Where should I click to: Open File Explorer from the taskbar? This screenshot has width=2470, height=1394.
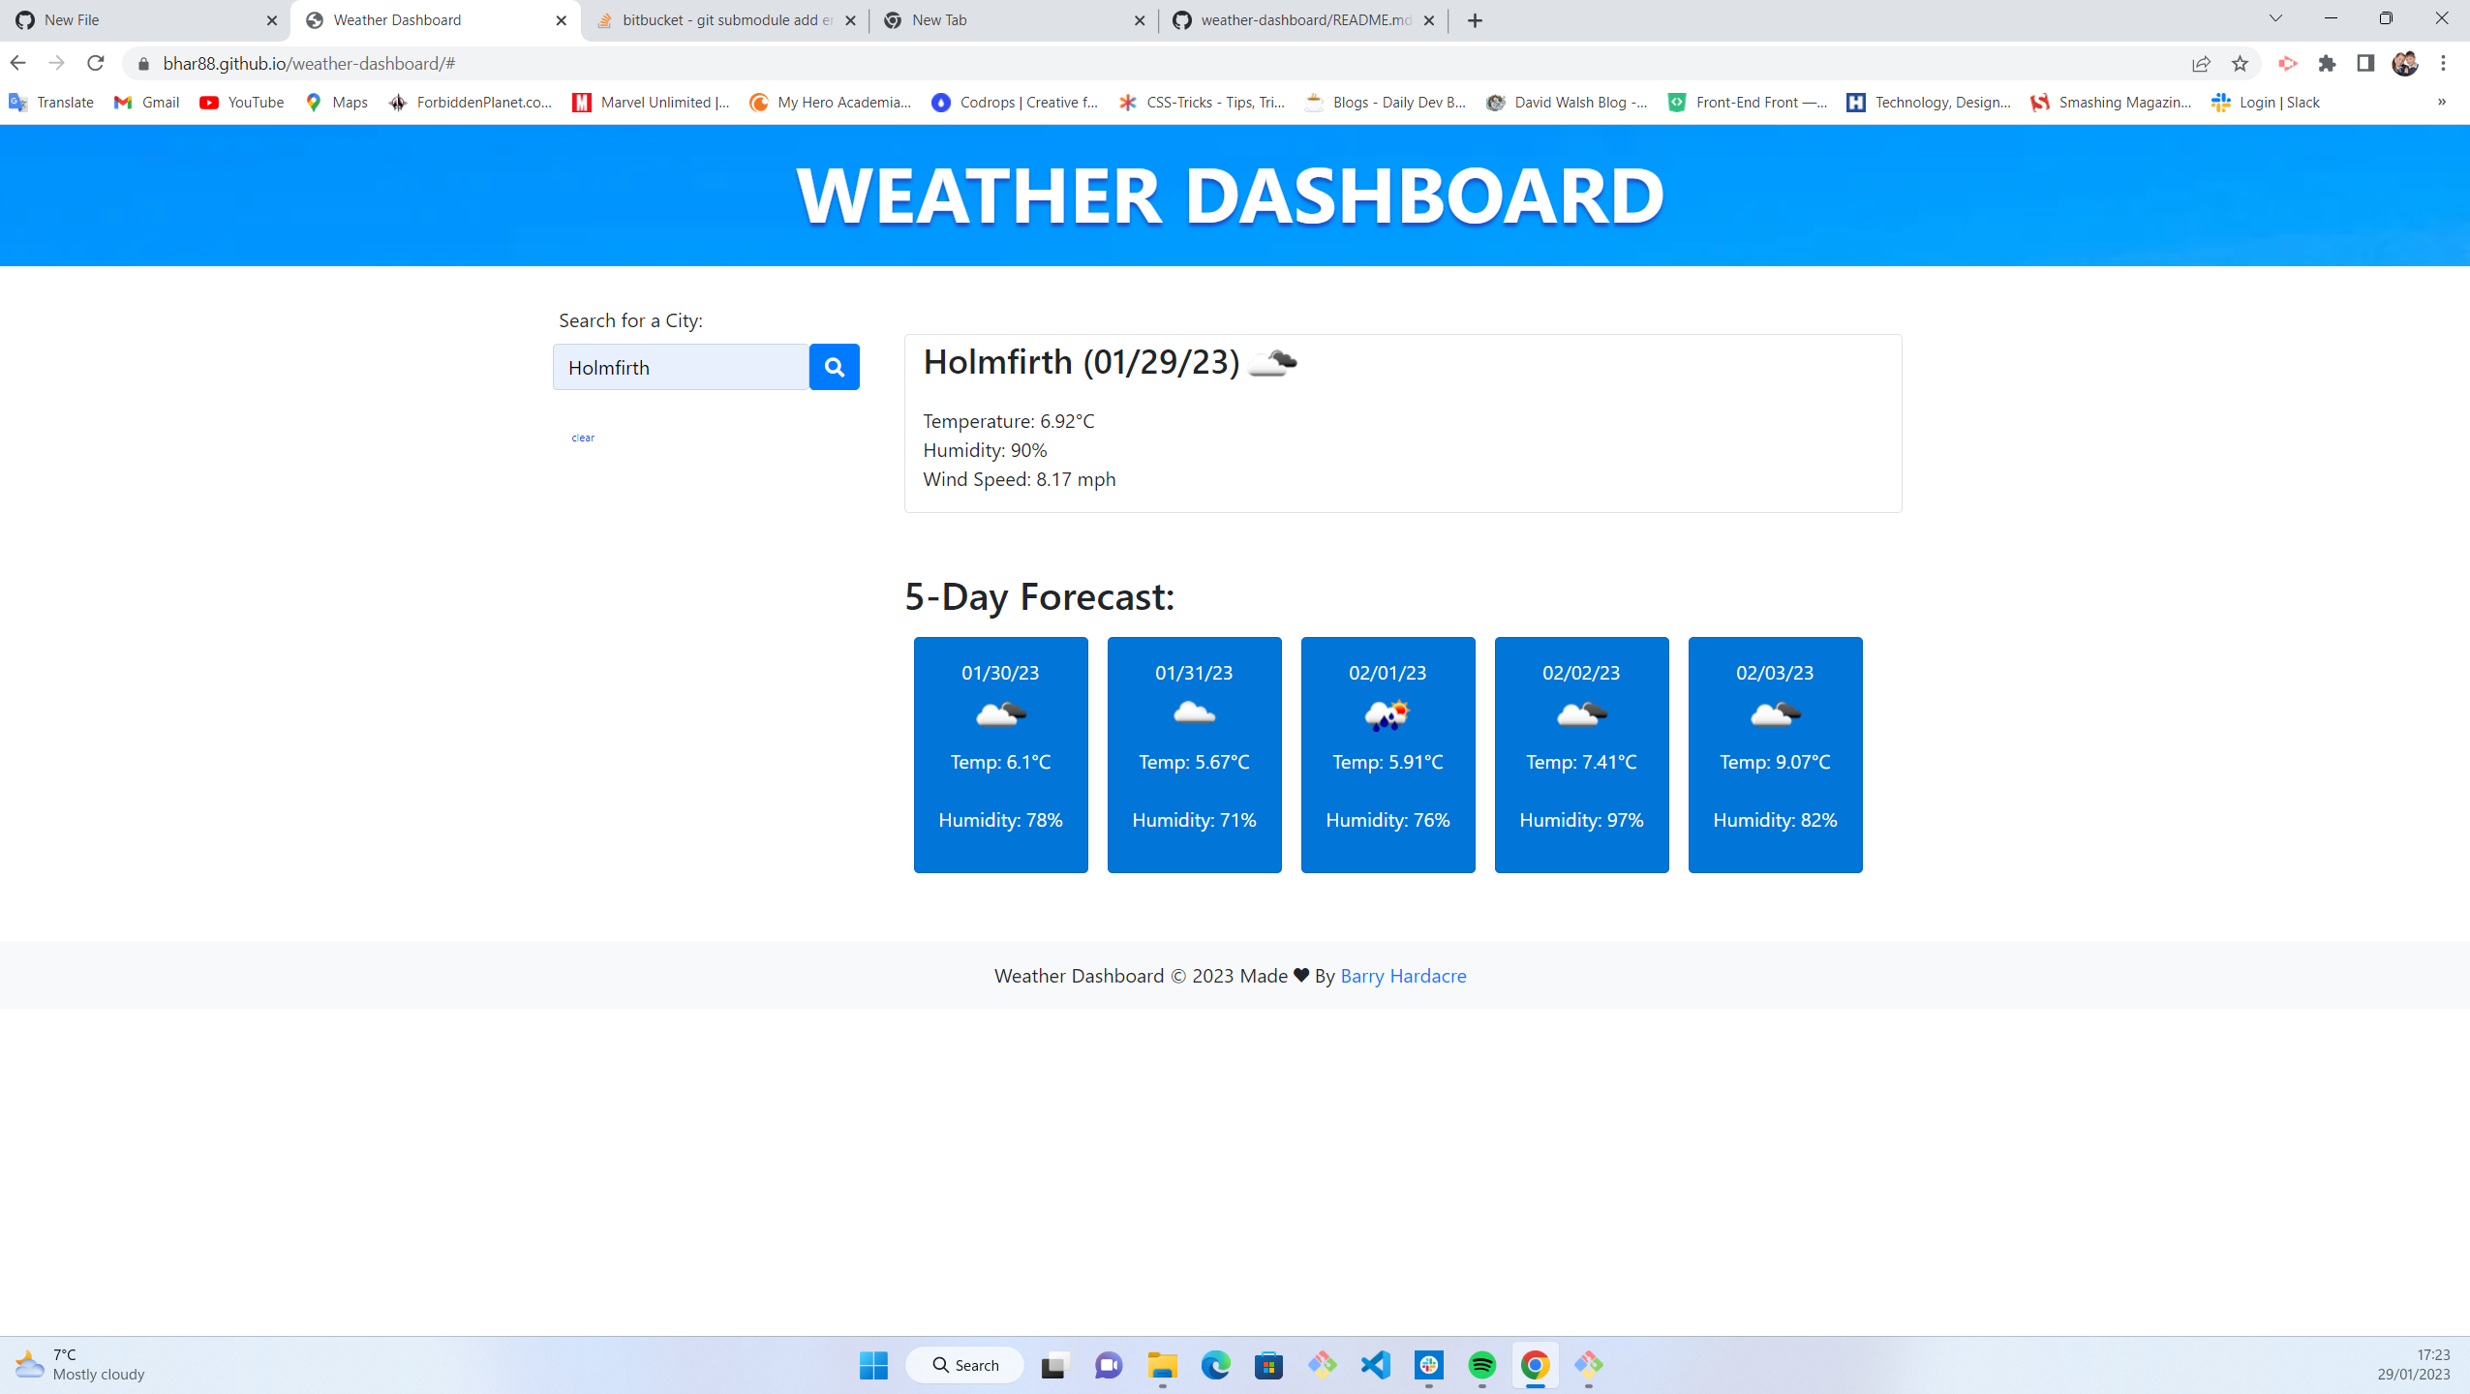click(x=1162, y=1365)
